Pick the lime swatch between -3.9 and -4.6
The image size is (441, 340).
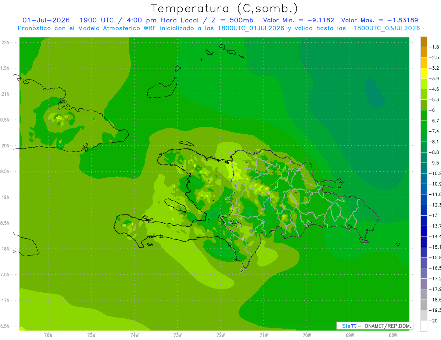[424, 84]
